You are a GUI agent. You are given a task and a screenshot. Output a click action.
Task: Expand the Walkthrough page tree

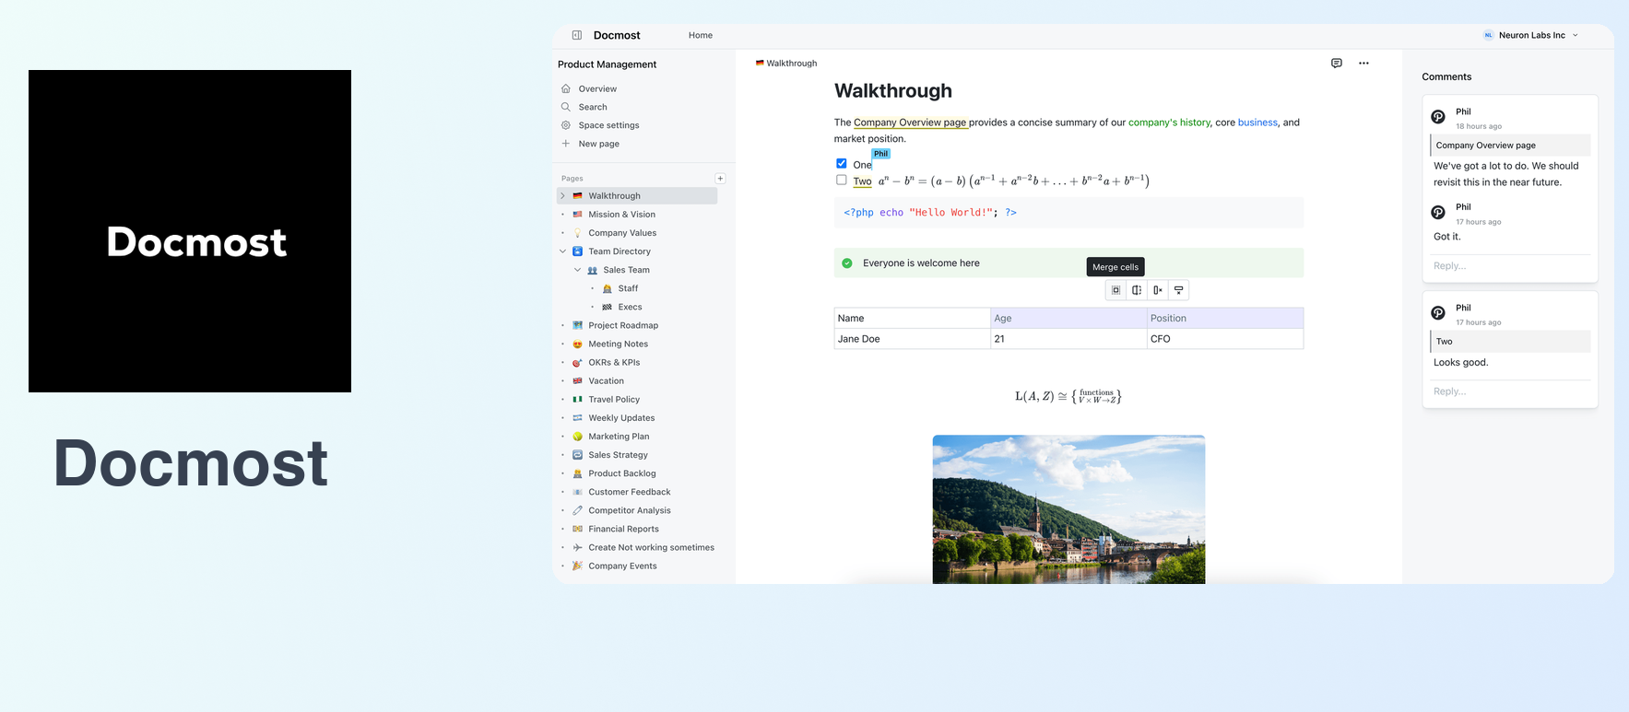(x=563, y=196)
